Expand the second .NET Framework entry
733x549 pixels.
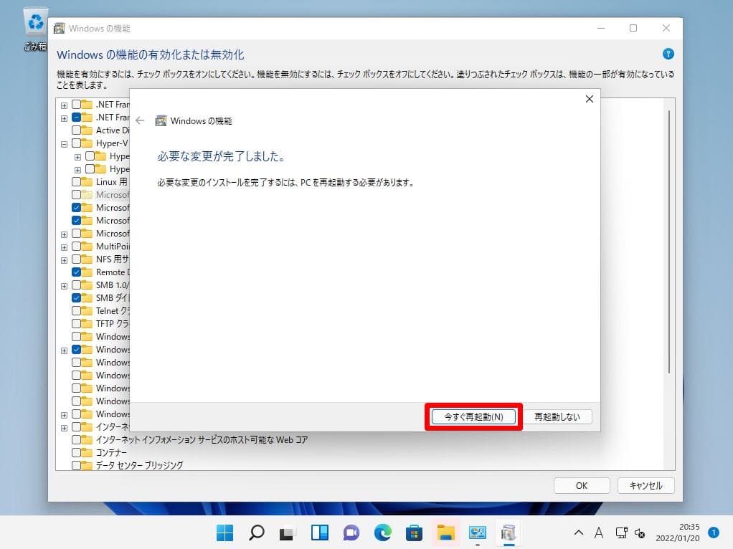pyautogui.click(x=64, y=118)
